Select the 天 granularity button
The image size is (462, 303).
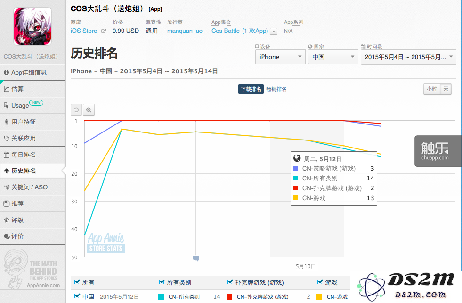pos(446,89)
